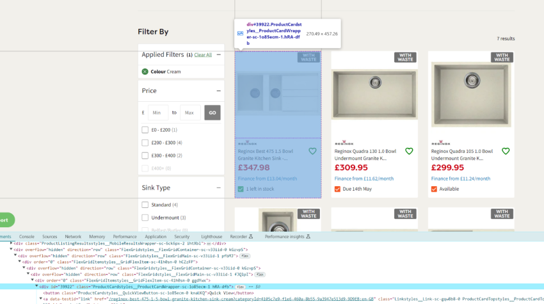This screenshot has width=544, height=304.
Task: Collapse the data-testid link anchor node
Action: (x=40, y=299)
